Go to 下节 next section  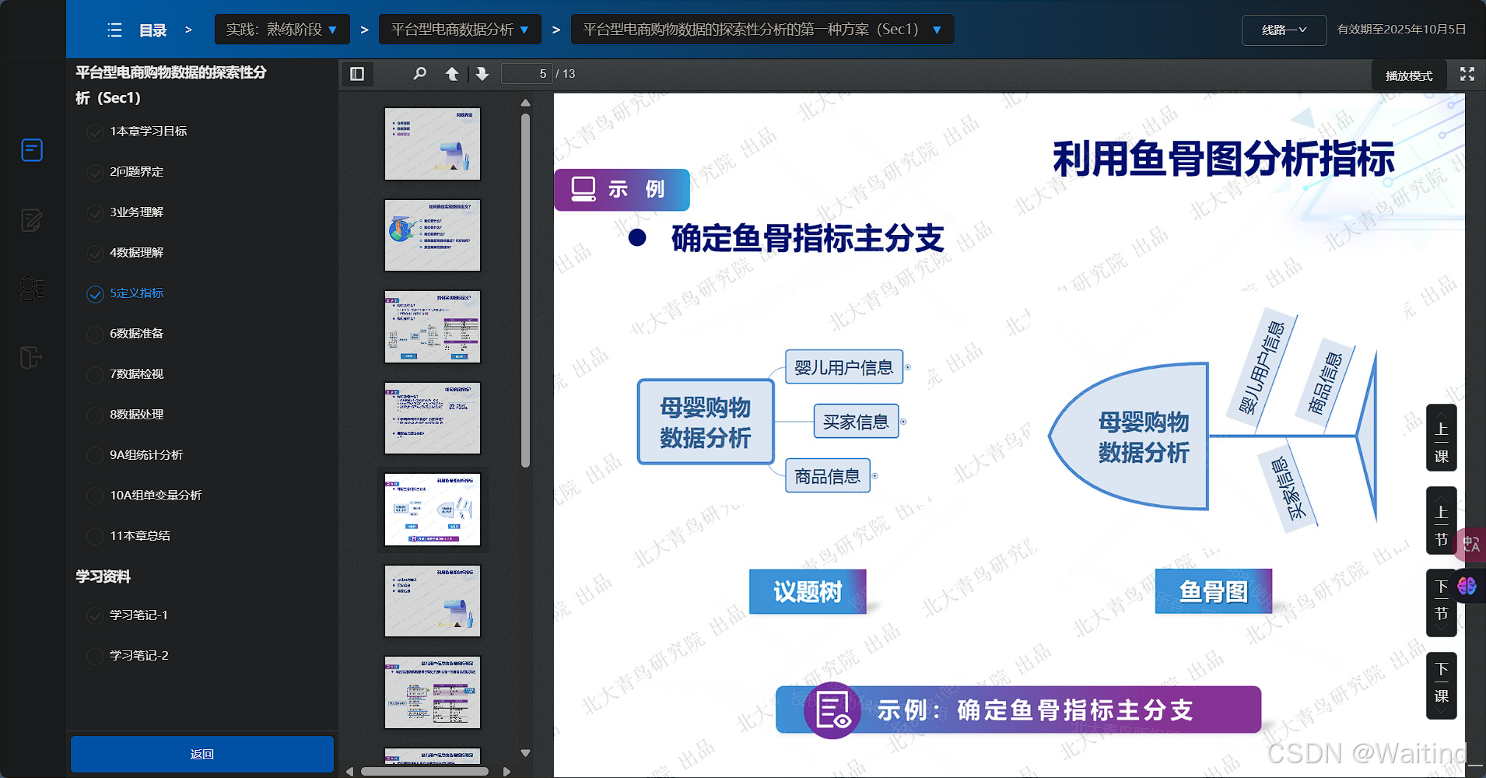(1442, 603)
